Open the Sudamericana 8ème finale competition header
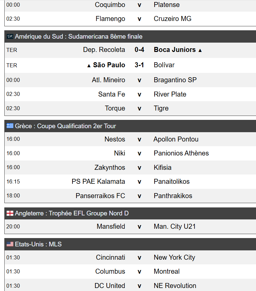This screenshot has height=291, width=256. click(x=130, y=37)
